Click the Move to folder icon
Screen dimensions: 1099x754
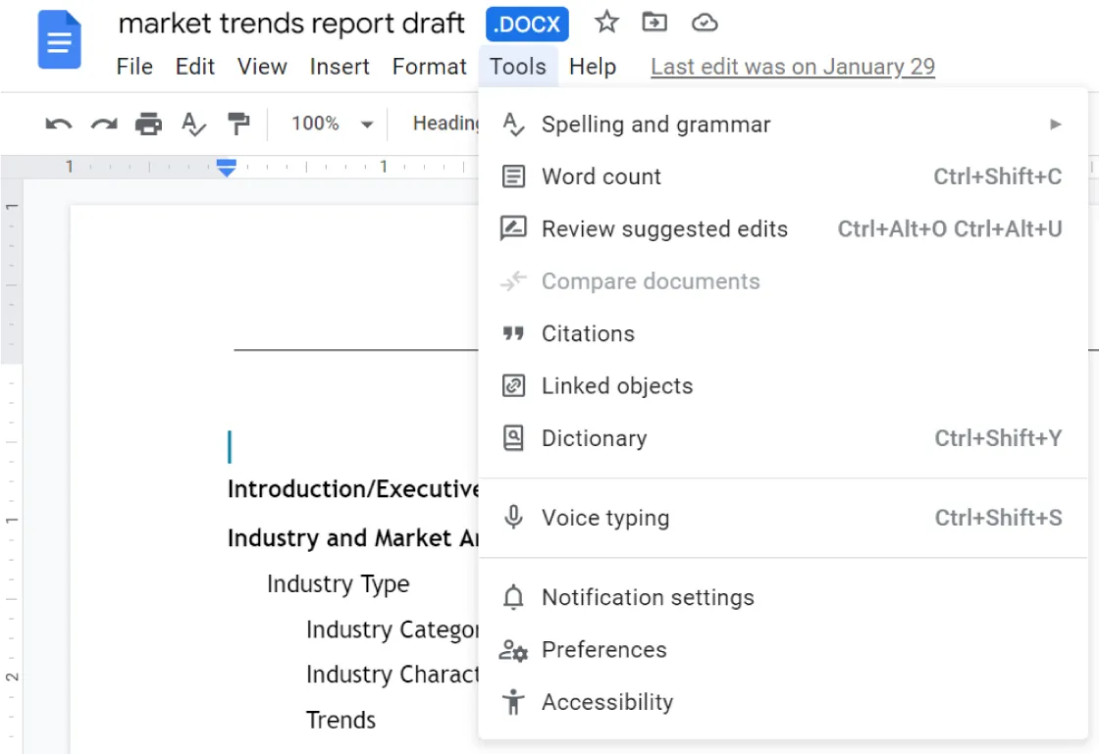654,24
